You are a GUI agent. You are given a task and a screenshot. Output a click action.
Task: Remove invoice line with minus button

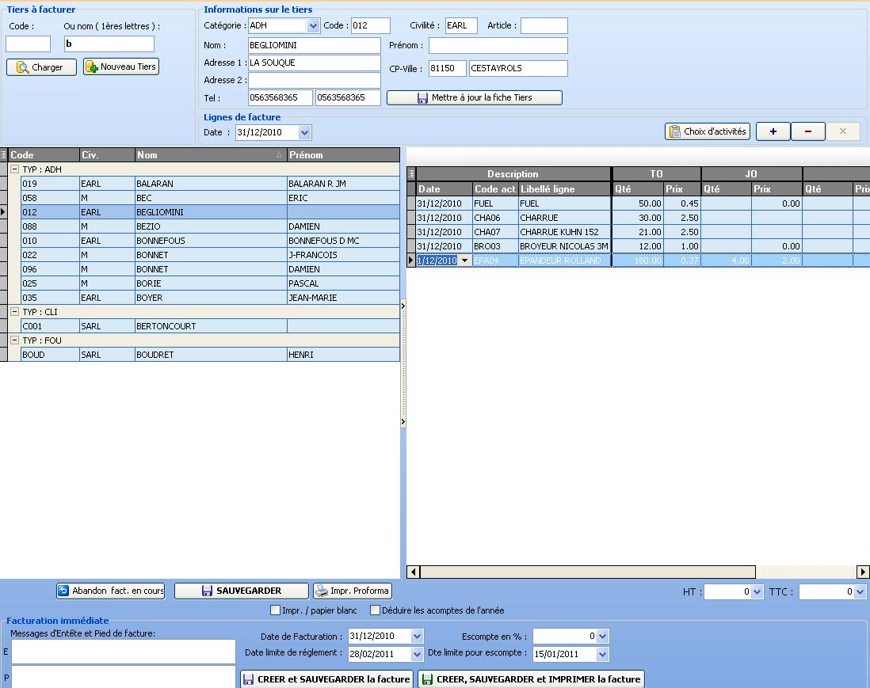pos(807,131)
